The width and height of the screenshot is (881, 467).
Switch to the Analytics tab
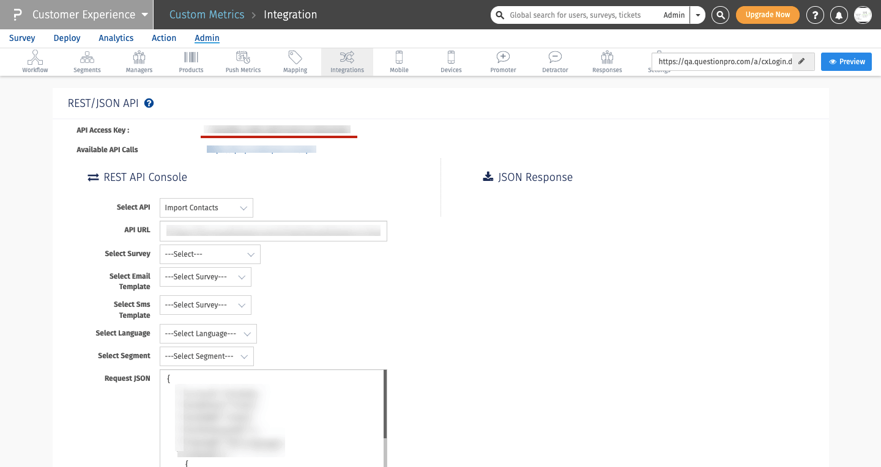116,38
